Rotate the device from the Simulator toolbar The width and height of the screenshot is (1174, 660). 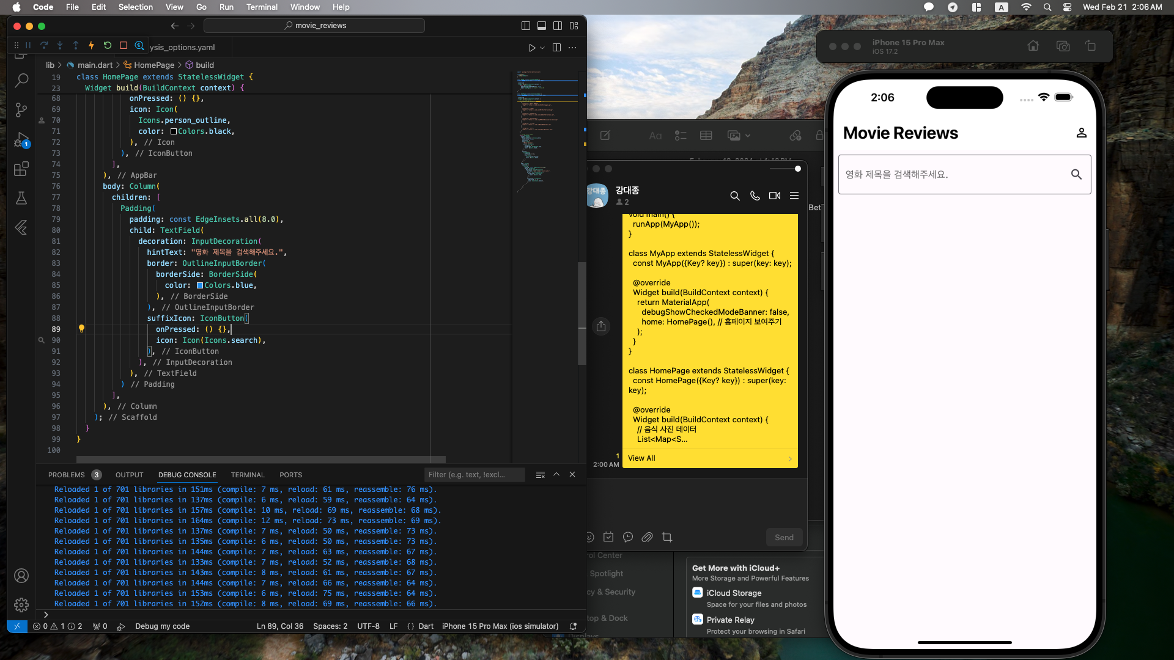click(1091, 46)
